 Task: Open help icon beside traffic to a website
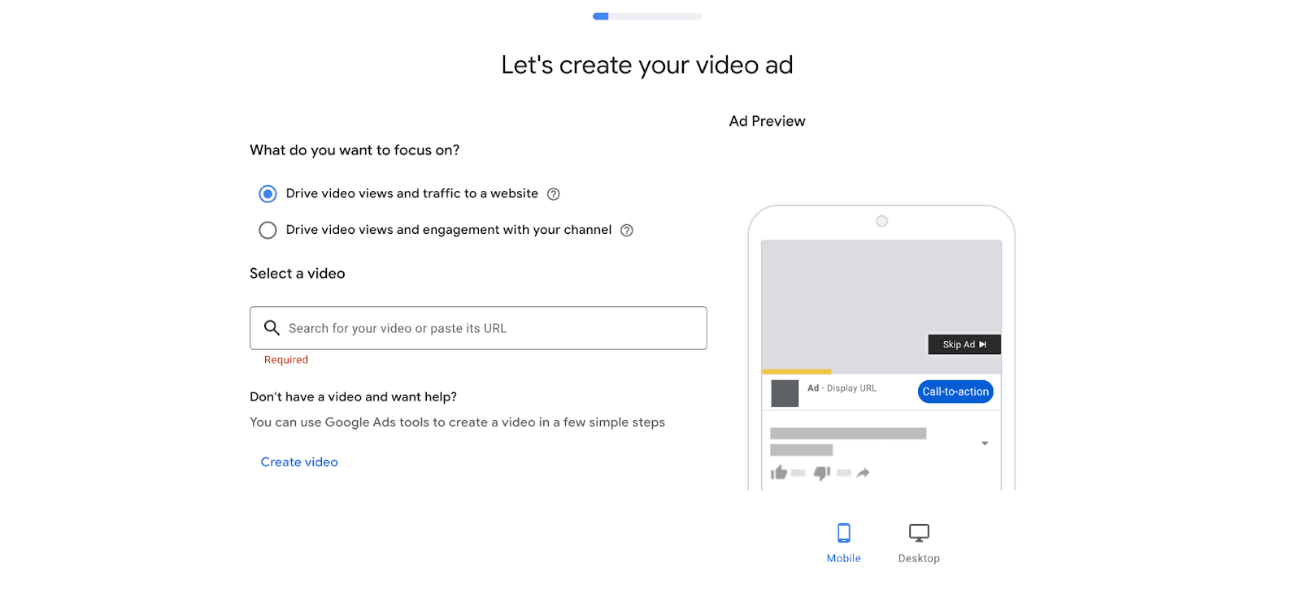click(554, 194)
